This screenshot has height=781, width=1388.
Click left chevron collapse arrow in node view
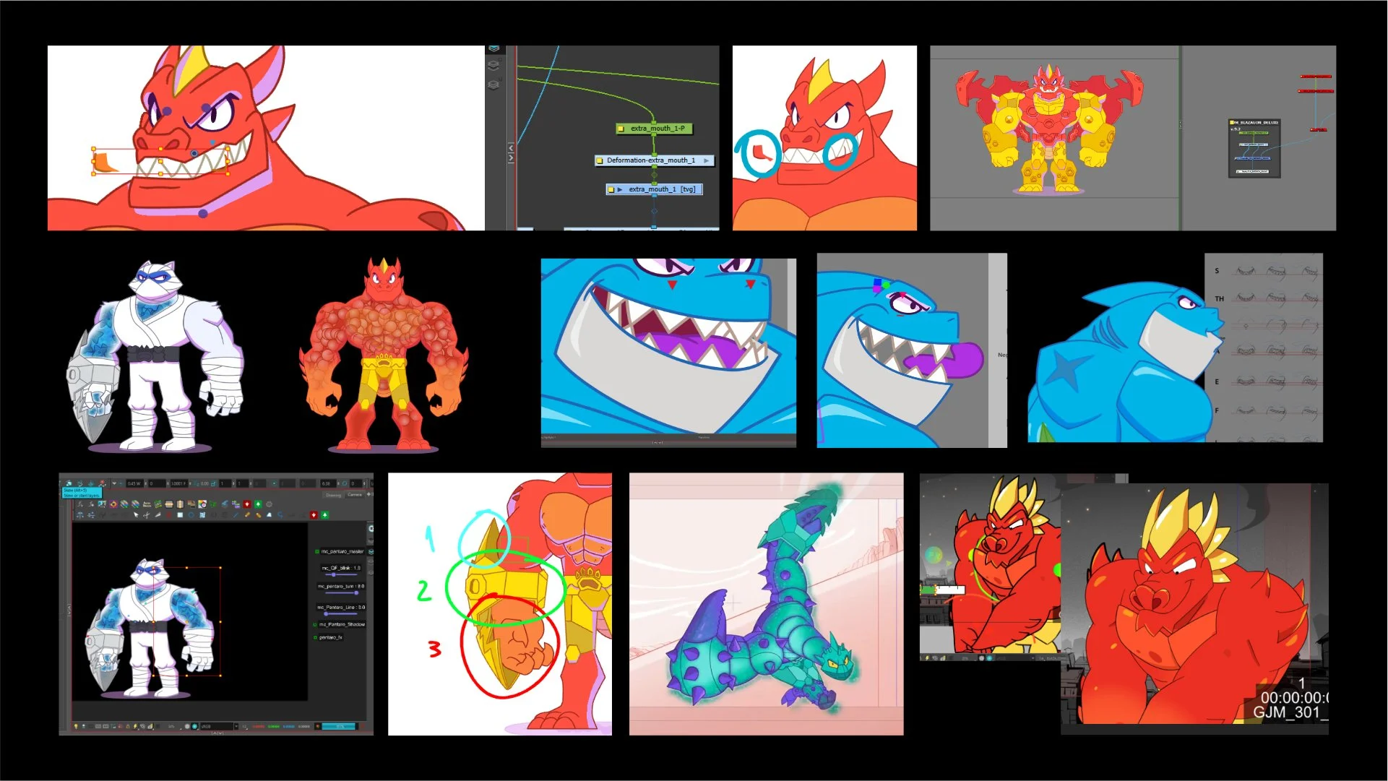(511, 147)
